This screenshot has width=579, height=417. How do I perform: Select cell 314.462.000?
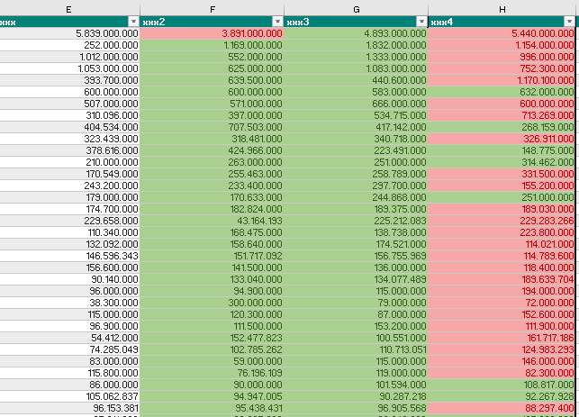(502, 162)
